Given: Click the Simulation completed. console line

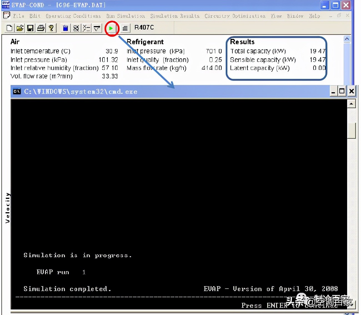Looking at the screenshot, I should 67,289.
